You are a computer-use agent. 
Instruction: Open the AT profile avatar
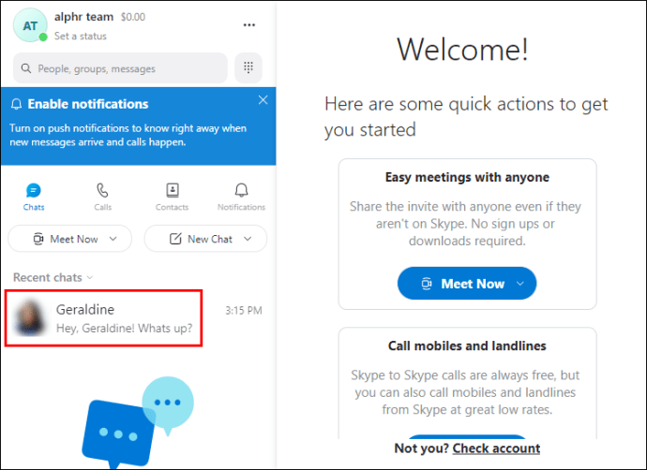[30, 25]
